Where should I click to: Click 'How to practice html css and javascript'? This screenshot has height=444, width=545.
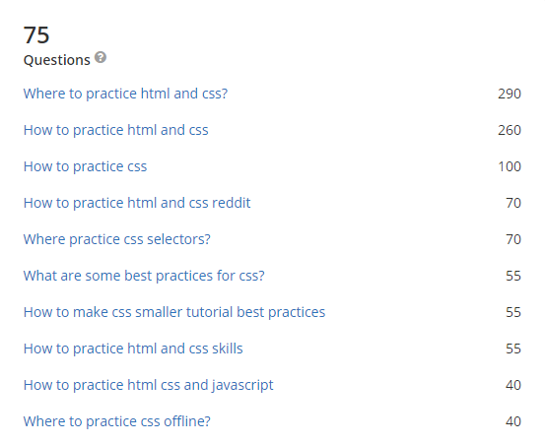pyautogui.click(x=149, y=385)
